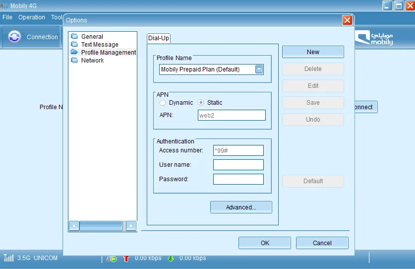Click the Profile Management open-folder icon
The image size is (415, 269).
tap(75, 52)
